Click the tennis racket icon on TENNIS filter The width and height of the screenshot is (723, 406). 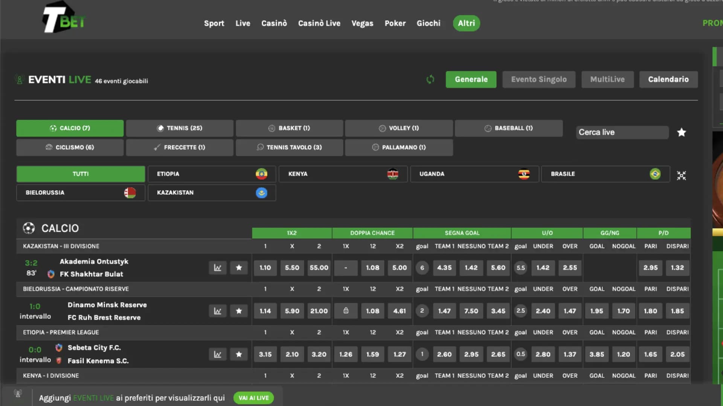click(160, 128)
